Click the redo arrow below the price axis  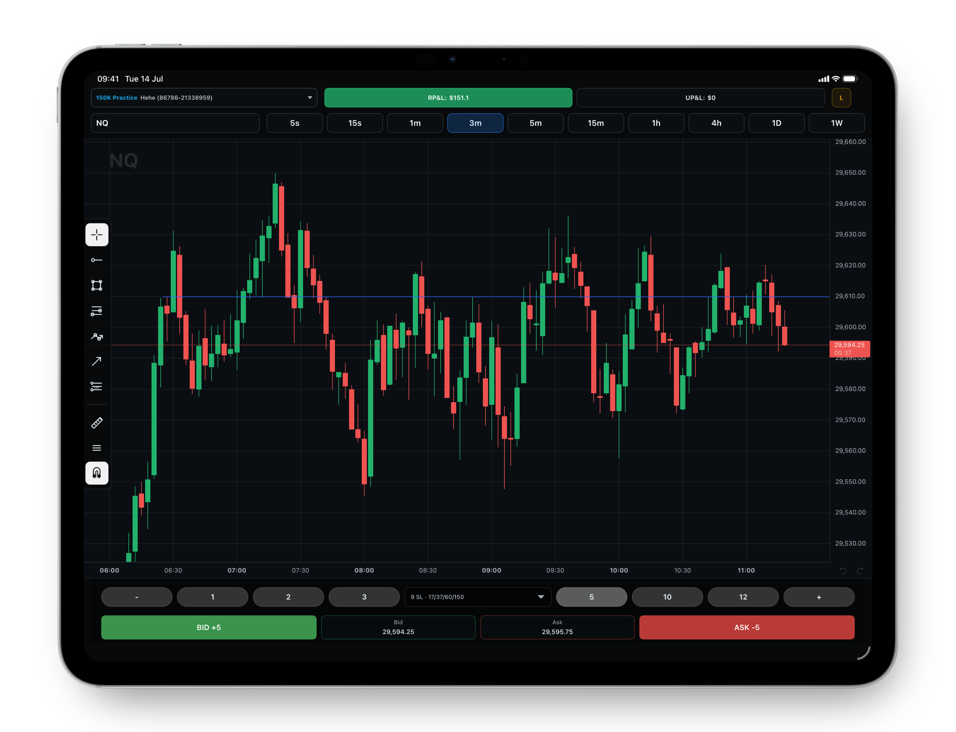(x=860, y=571)
